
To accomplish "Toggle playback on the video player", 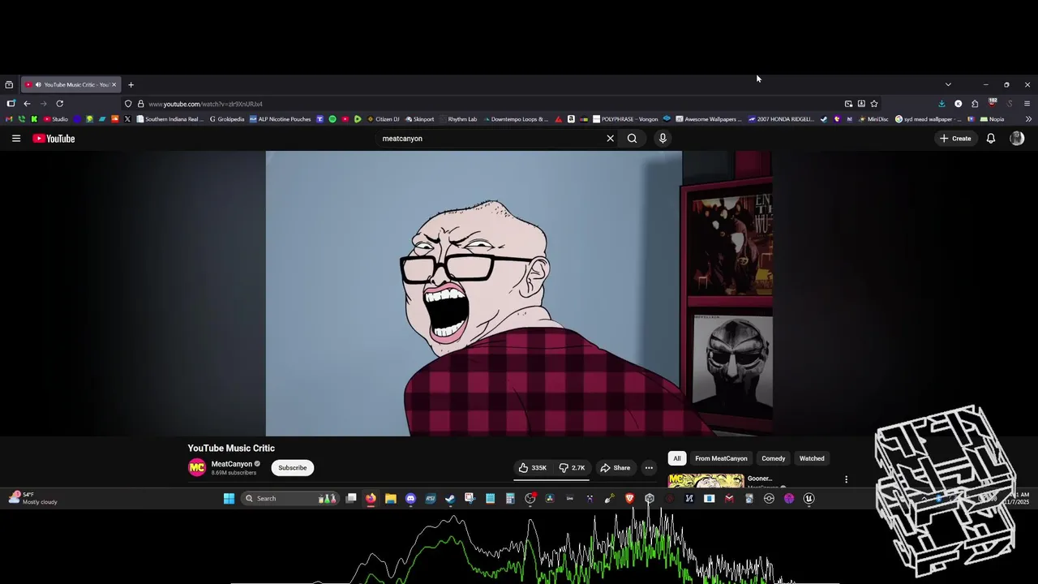I will [519, 294].
